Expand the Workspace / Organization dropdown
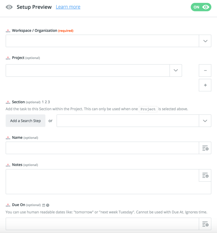The image size is (217, 233). click(205, 41)
